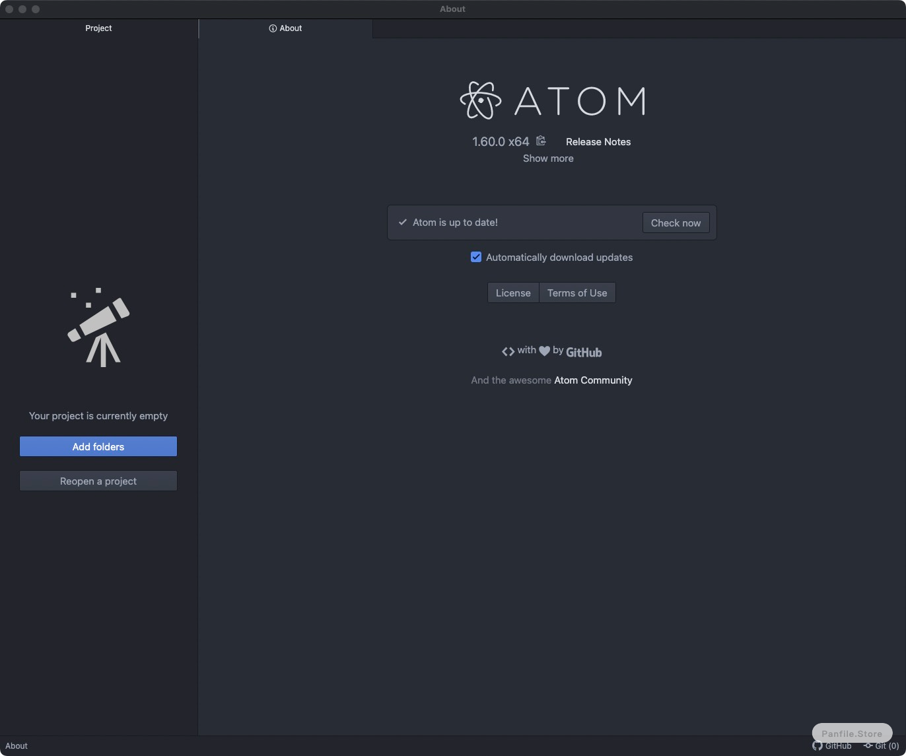
Task: Open Terms of Use
Action: point(577,292)
